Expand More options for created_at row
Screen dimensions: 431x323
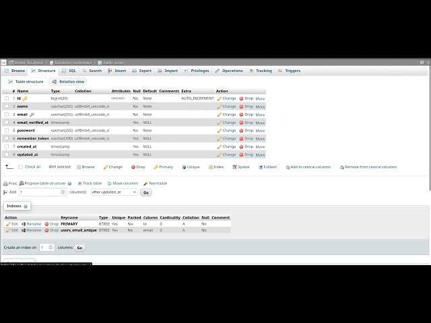[x=260, y=147]
